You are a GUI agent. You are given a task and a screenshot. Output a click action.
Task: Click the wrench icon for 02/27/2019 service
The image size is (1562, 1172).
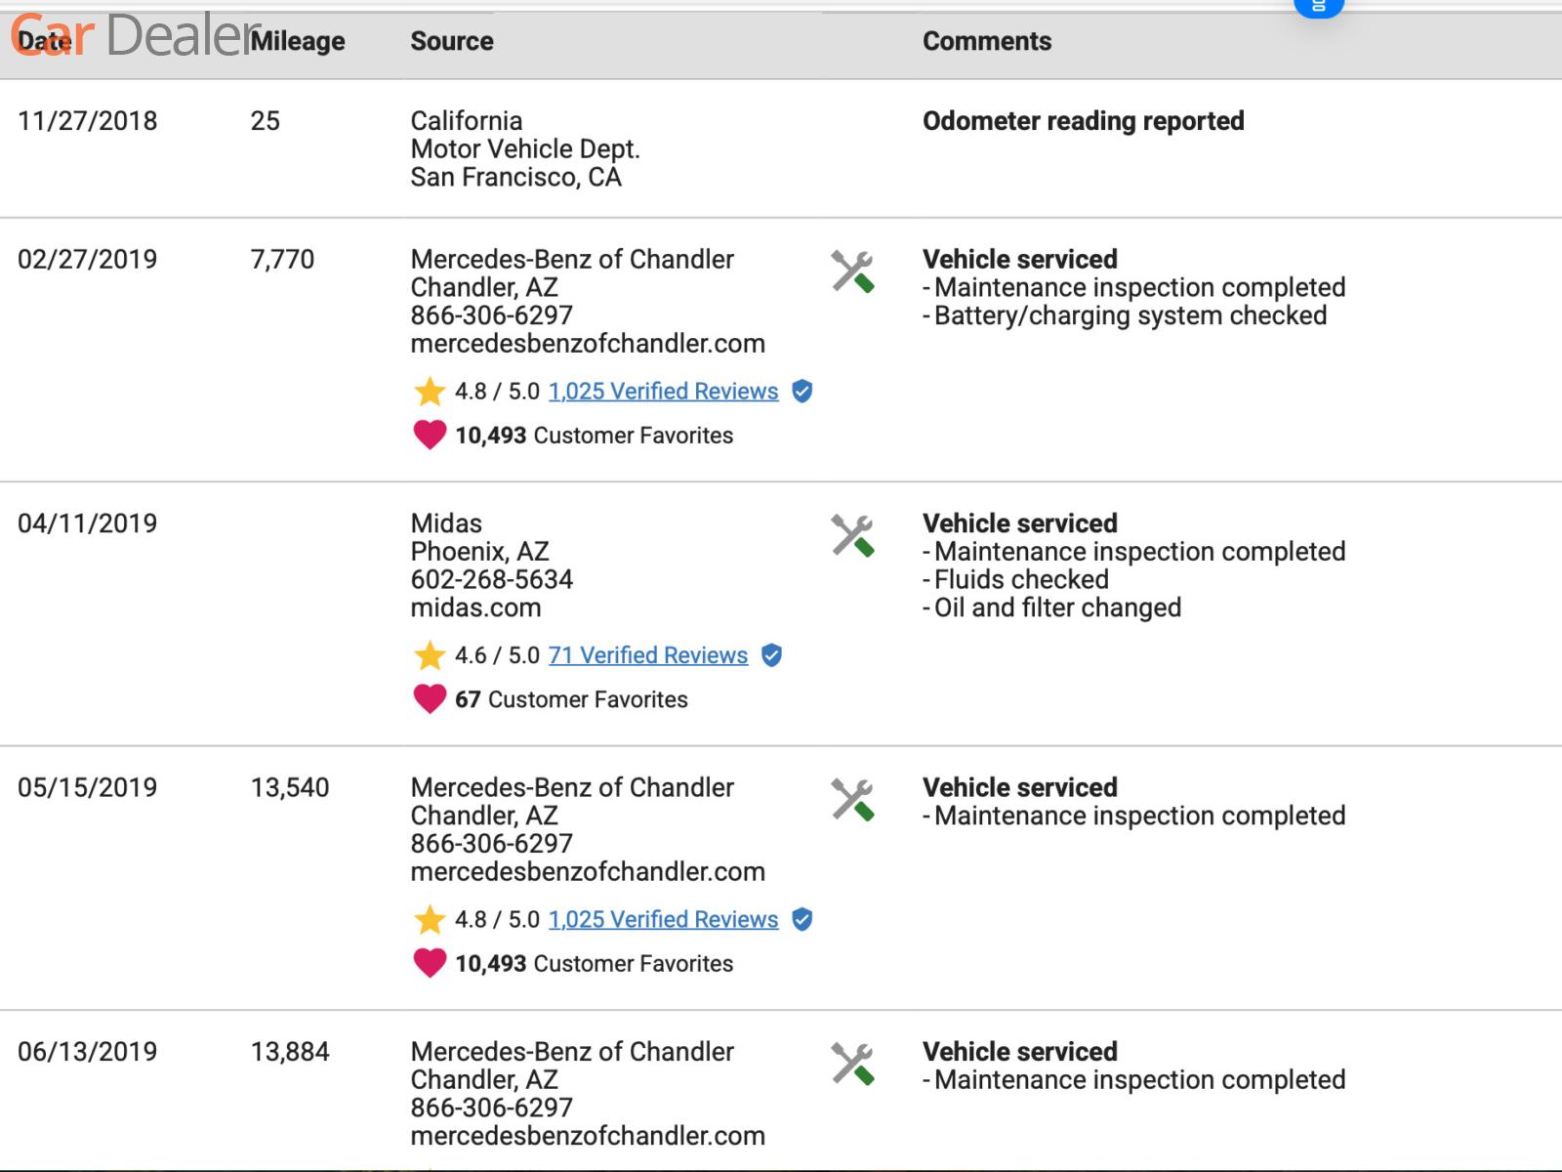852,272
